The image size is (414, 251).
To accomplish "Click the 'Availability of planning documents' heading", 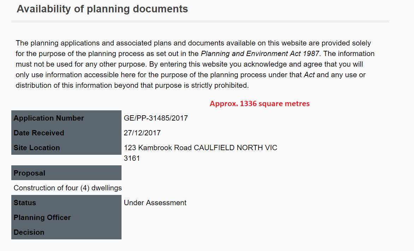I will (x=102, y=9).
